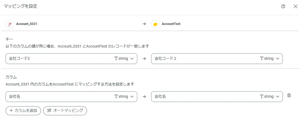Expand the source key 会社コード2 dropdown
The height and width of the screenshot is (124, 299).
132,59
